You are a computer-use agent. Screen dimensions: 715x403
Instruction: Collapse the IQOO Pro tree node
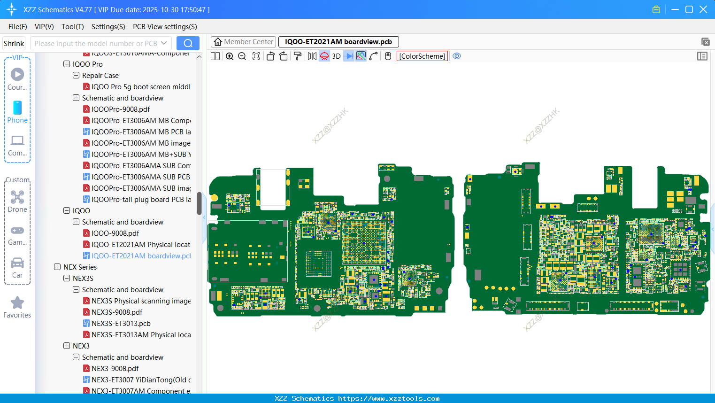click(x=67, y=64)
